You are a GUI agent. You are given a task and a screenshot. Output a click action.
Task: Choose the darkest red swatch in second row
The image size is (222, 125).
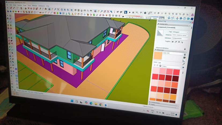pyautogui.click(x=175, y=79)
